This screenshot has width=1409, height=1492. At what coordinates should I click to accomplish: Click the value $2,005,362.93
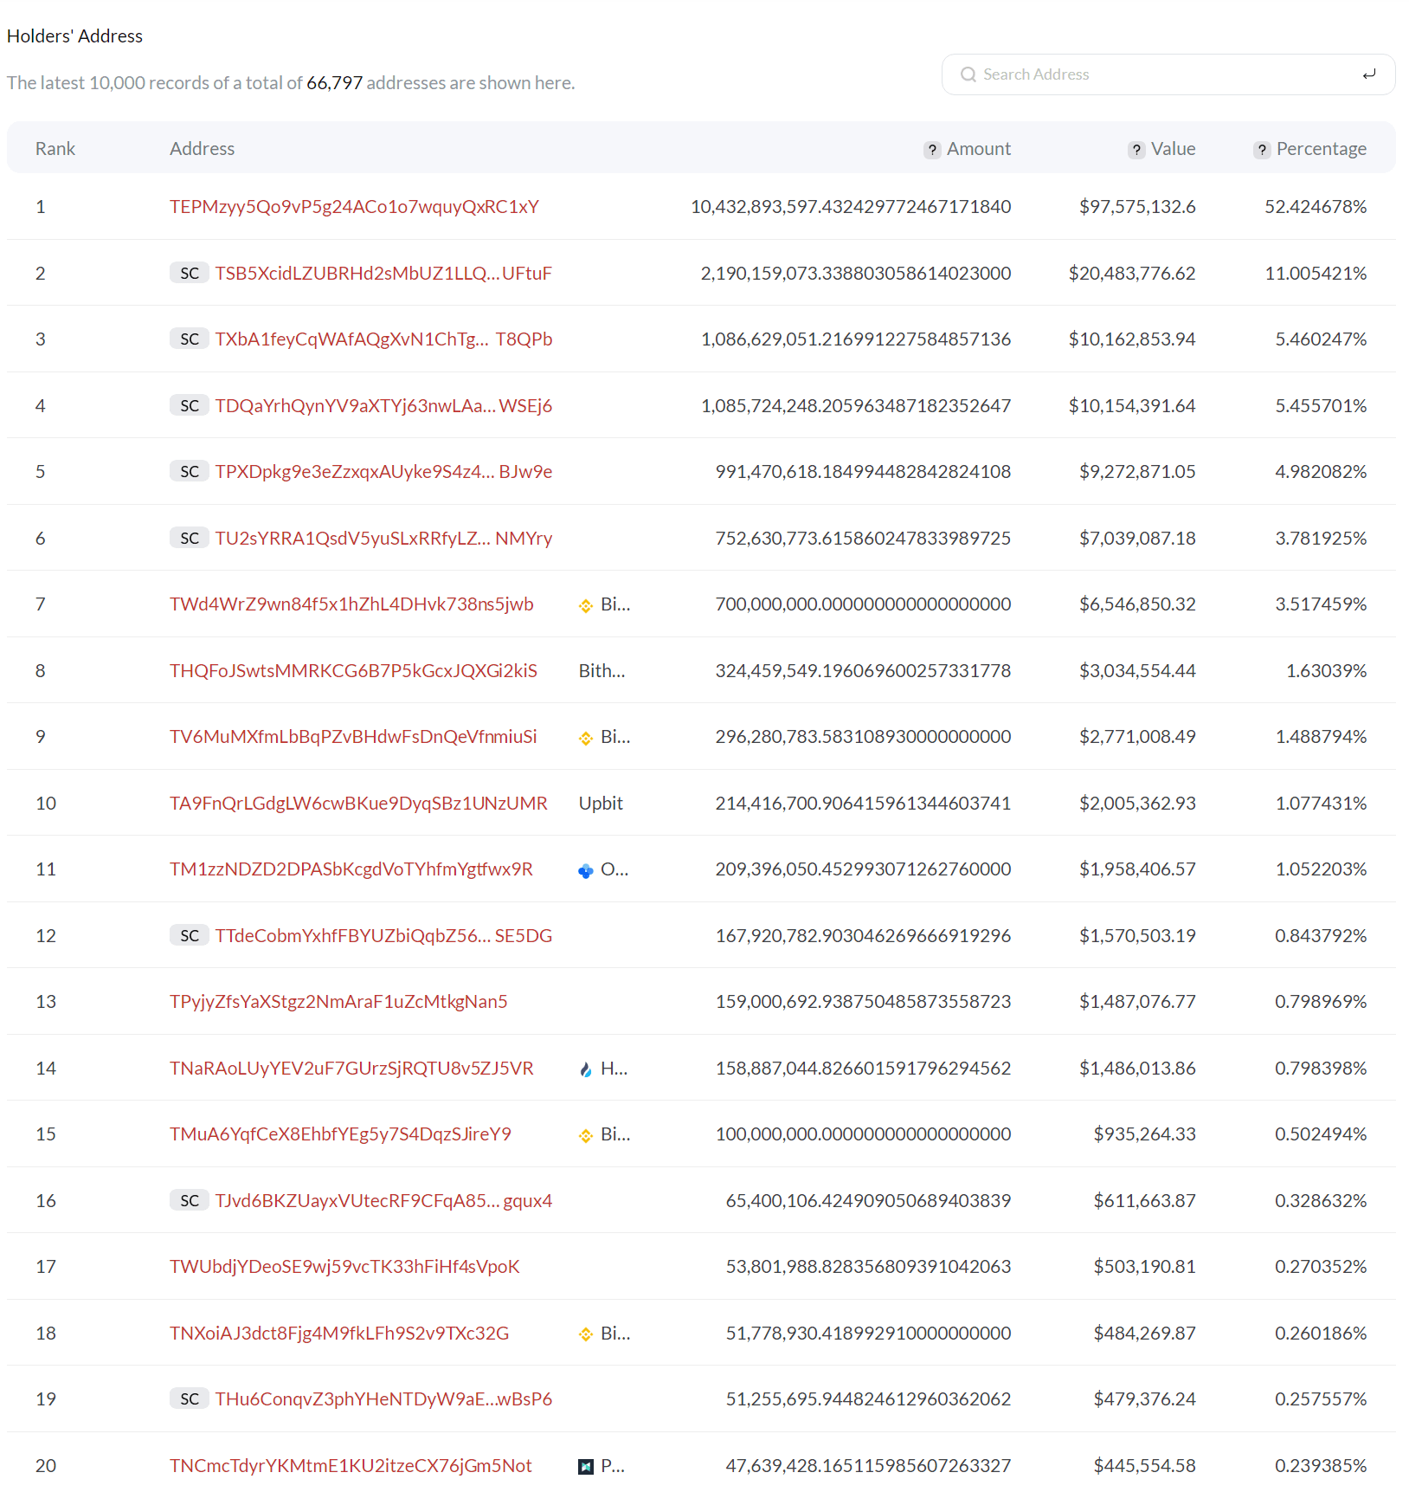click(1137, 804)
